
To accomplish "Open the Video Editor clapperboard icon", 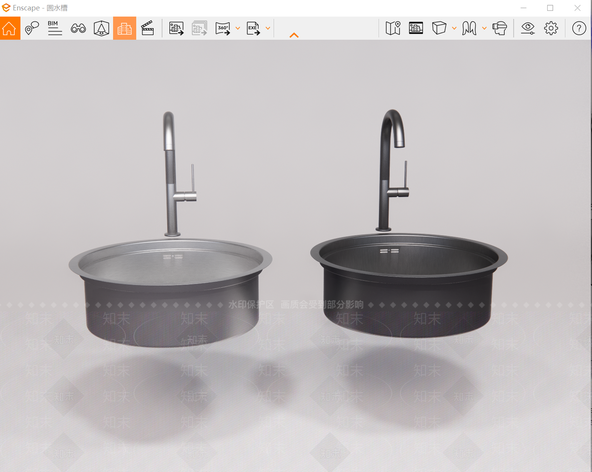I will click(148, 28).
